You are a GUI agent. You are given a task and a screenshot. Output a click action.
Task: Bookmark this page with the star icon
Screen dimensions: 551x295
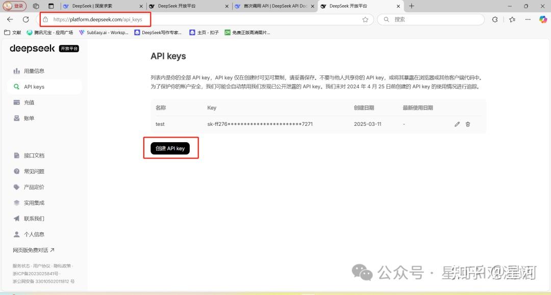[365, 20]
